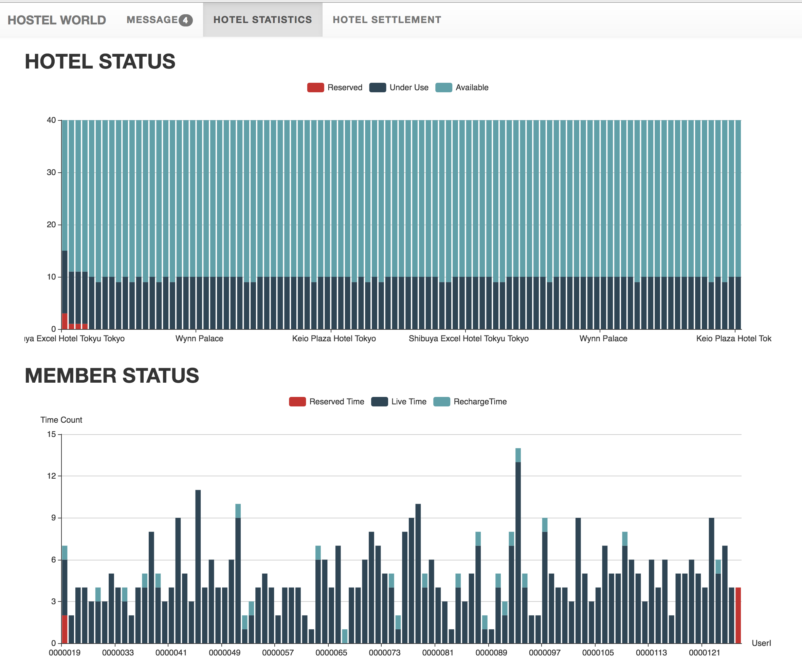This screenshot has height=669, width=802.
Task: Click the Hotel Status heading
Action: pyautogui.click(x=100, y=61)
